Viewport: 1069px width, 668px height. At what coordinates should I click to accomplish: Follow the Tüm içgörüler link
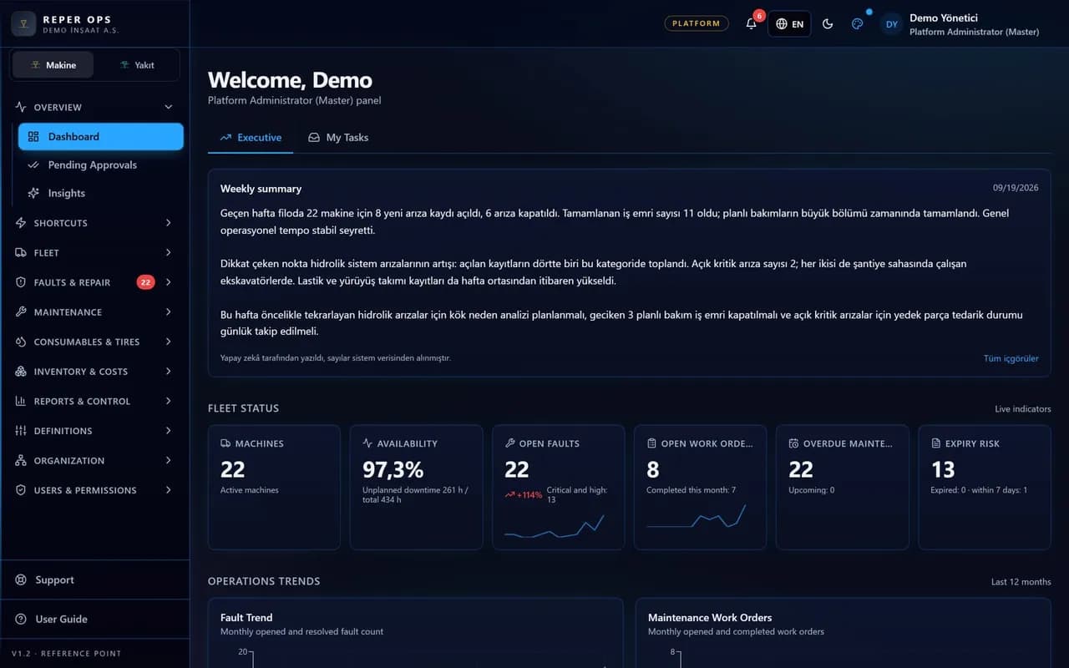(1011, 358)
